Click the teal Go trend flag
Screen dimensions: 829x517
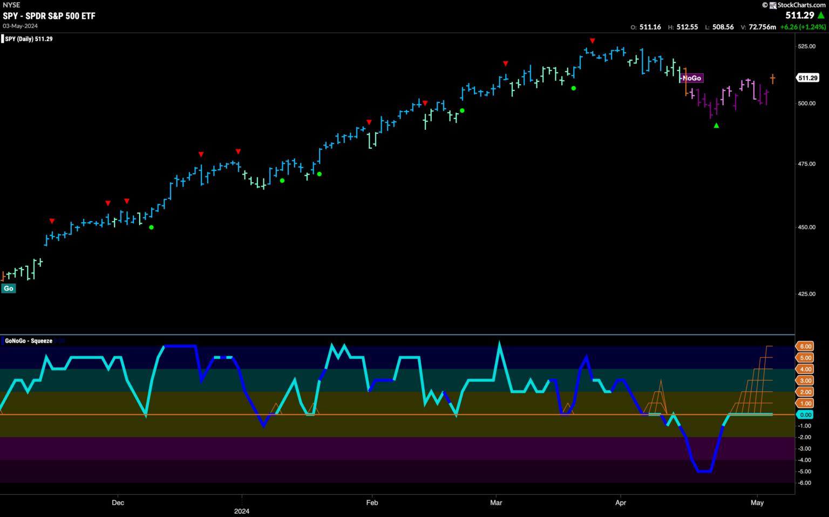click(x=8, y=288)
